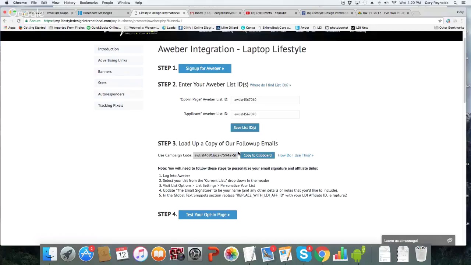Open the Mike Dillard bookmark
The height and width of the screenshot is (265, 471).
pyautogui.click(x=227, y=28)
